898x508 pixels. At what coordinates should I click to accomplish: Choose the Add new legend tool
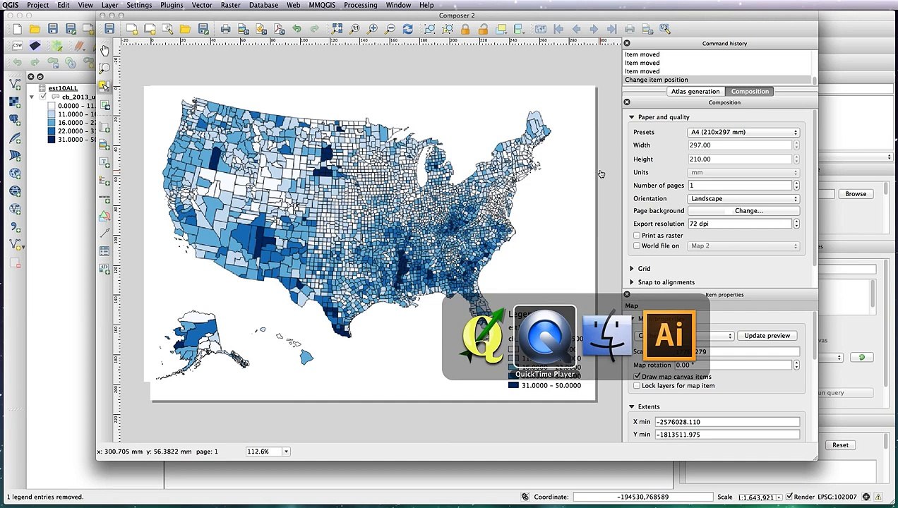coord(104,180)
